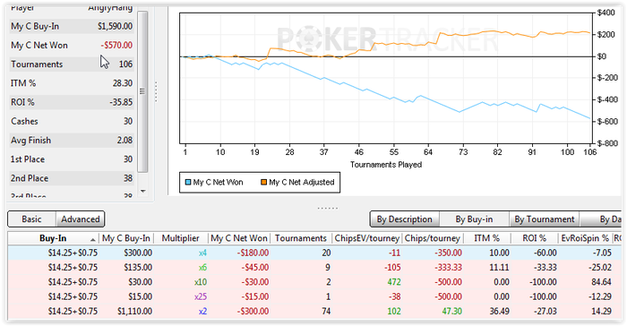The height and width of the screenshot is (326, 627).
Task: Select the By Description tab
Action: pos(404,219)
